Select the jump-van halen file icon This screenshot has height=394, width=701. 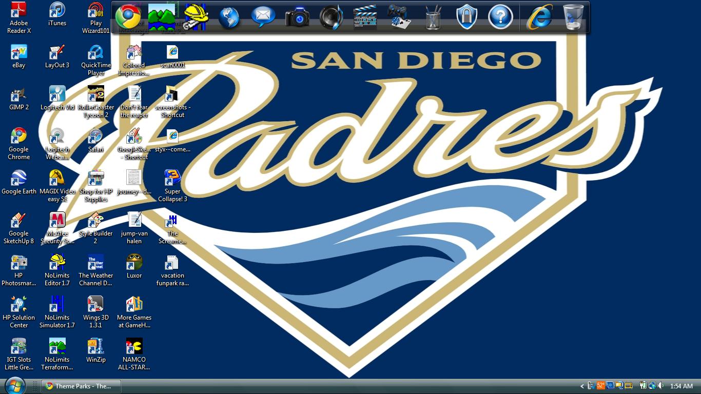134,228
